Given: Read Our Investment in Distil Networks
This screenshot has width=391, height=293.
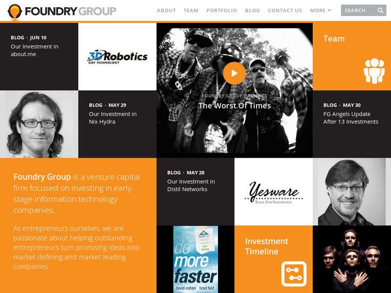Looking at the screenshot, I should [x=191, y=186].
